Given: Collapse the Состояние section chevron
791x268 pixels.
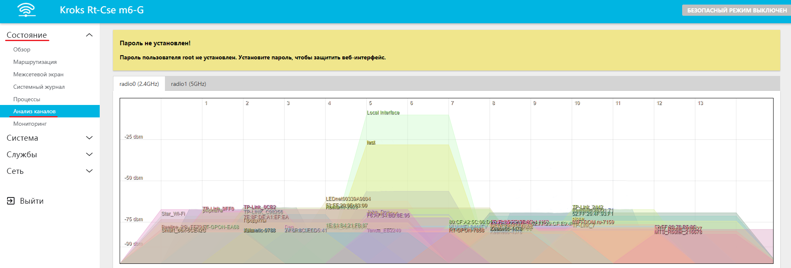Looking at the screenshot, I should pos(89,35).
